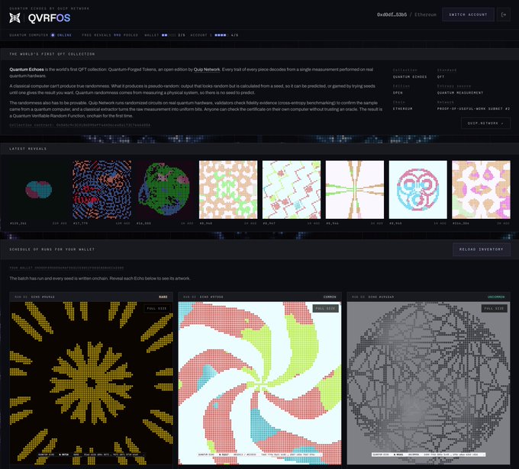Click the ETHEREUM chain value in info panel
This screenshot has width=519, height=469.
pyautogui.click(x=402, y=108)
